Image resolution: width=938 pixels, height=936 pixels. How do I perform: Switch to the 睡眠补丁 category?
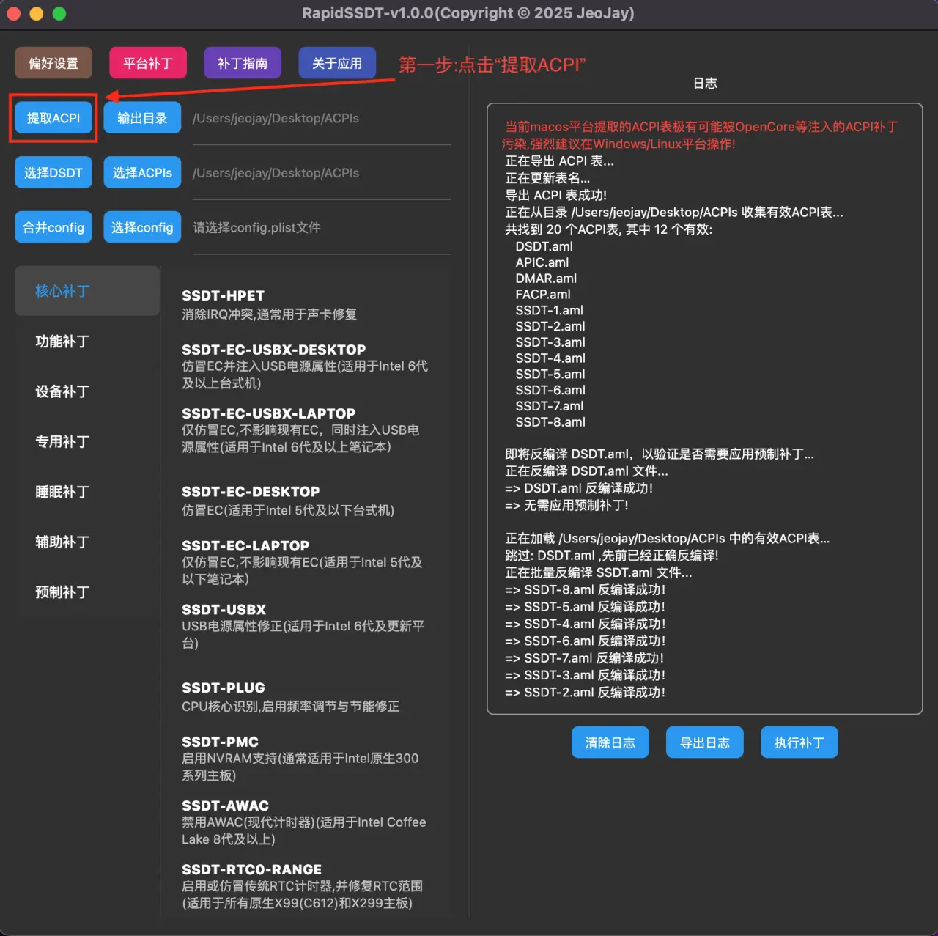tap(63, 492)
